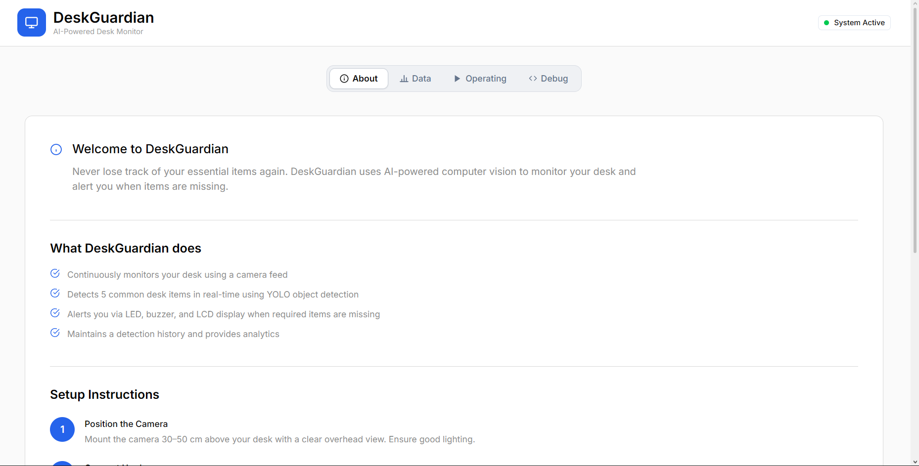Open the Operating tab

(480, 79)
